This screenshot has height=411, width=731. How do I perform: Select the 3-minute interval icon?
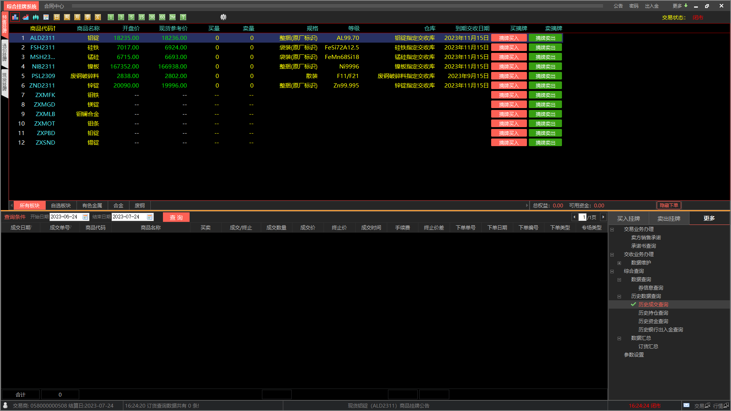[121, 17]
